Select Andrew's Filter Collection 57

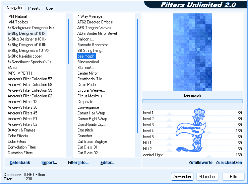[x=30, y=79]
